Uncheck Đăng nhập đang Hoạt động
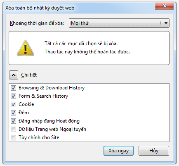Viewport: 179px width, 166px height. [13, 121]
